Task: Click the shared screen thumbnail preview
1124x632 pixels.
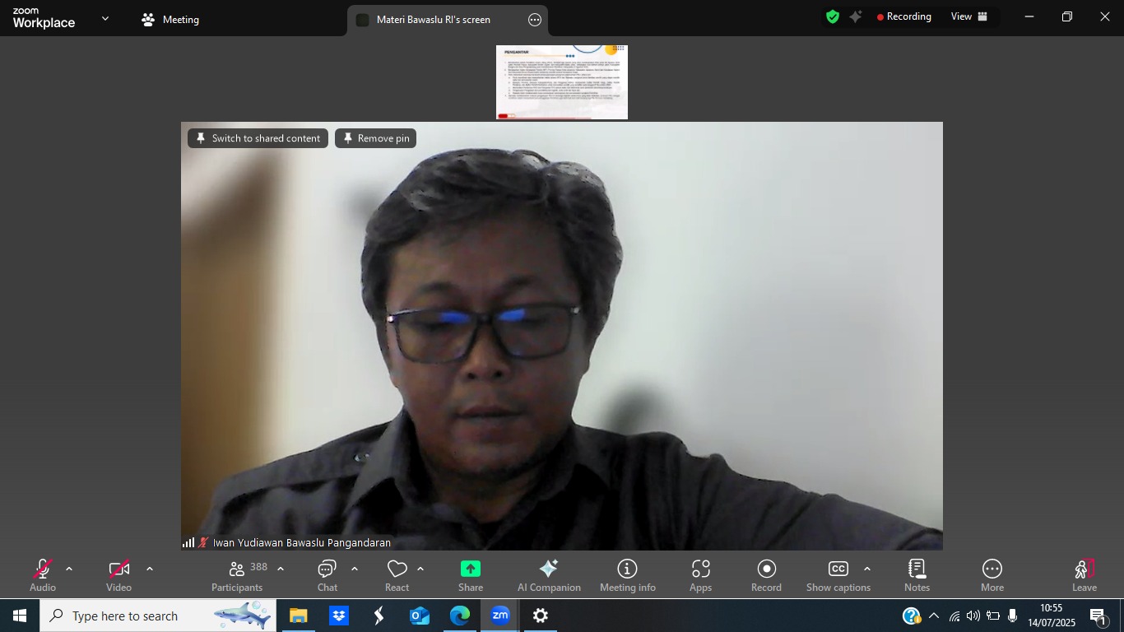Action: click(x=562, y=82)
